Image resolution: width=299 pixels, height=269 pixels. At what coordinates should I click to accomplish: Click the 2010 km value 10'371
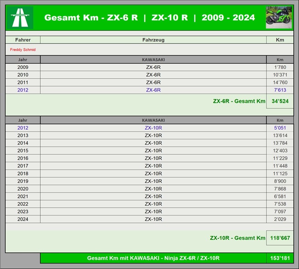point(280,75)
